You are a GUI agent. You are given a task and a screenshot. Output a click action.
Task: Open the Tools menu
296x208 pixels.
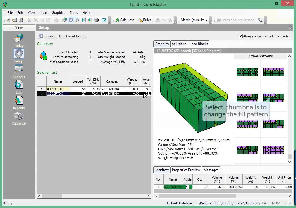coord(74,13)
